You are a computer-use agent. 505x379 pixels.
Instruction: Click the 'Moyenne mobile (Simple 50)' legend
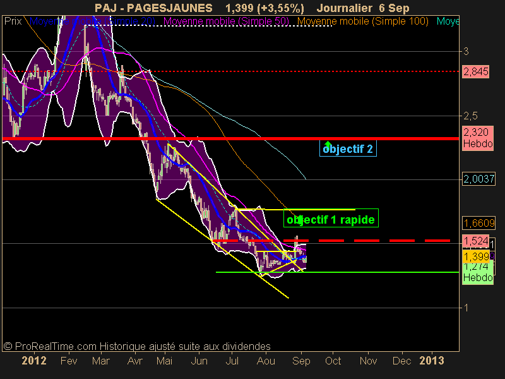click(226, 21)
